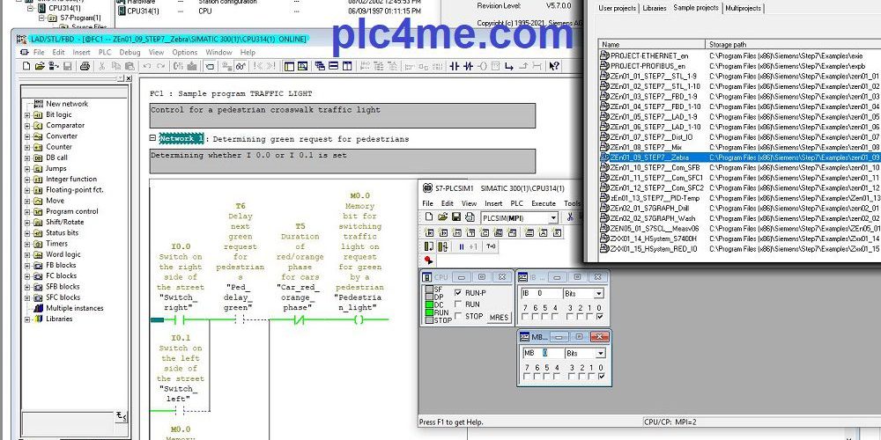Screen dimensions: 881x440
Task: Click the red record icon in PLCSIM
Action: (428, 260)
